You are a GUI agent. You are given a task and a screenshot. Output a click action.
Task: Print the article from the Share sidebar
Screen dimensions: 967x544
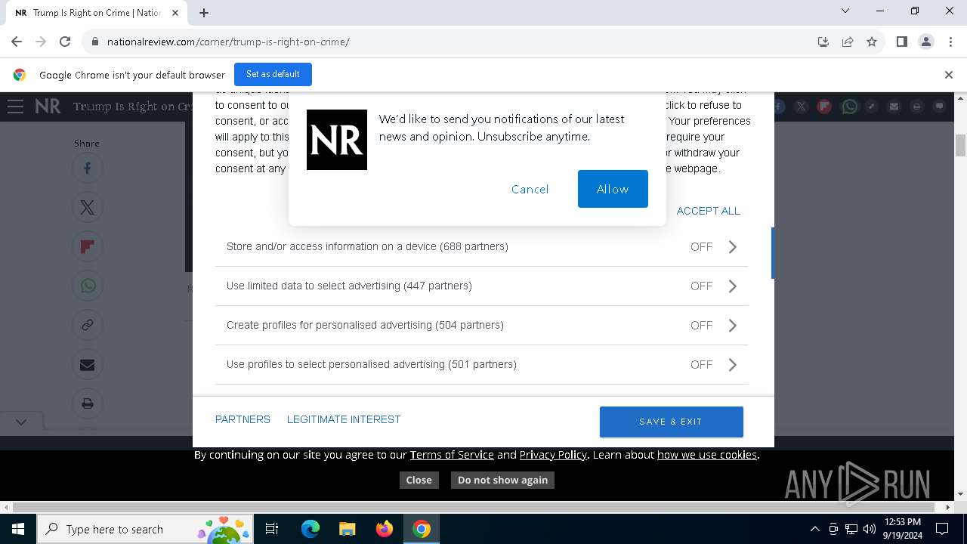coord(88,404)
